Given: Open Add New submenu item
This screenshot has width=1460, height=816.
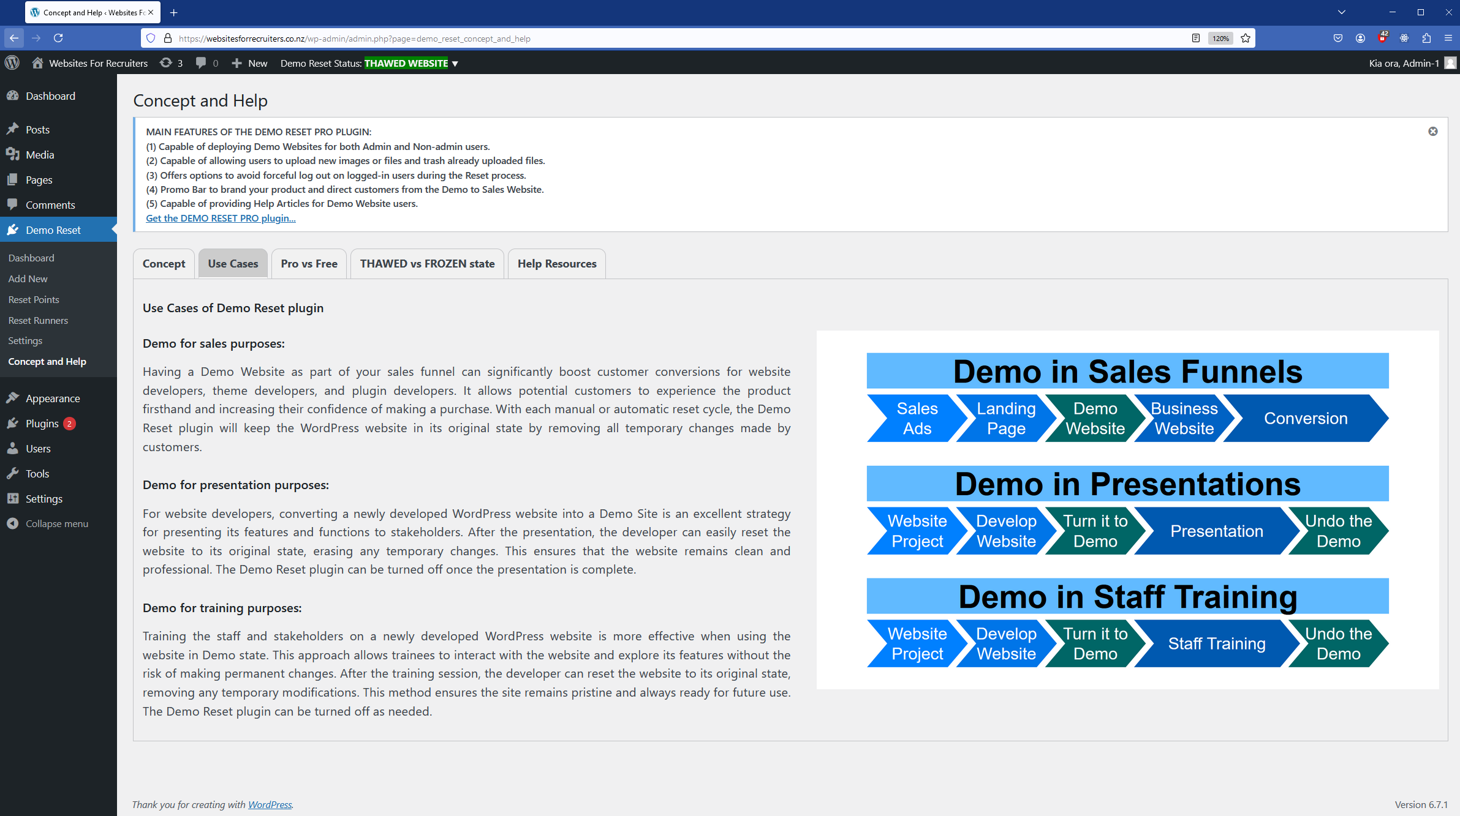Looking at the screenshot, I should click(x=28, y=279).
